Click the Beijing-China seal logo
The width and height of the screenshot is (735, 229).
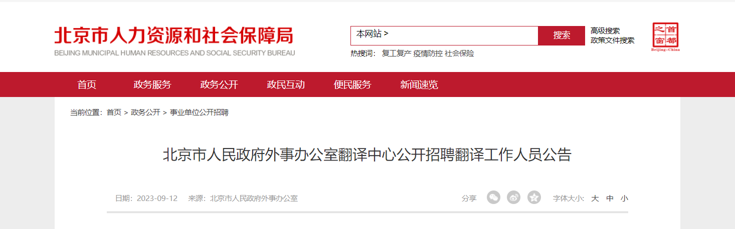(x=666, y=37)
